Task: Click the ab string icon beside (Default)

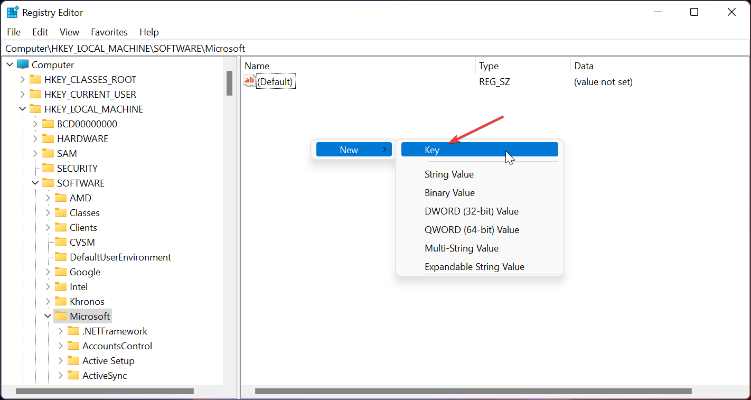Action: [248, 81]
